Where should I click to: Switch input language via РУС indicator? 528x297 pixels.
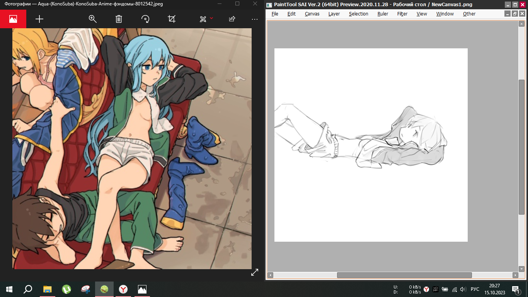(x=475, y=289)
